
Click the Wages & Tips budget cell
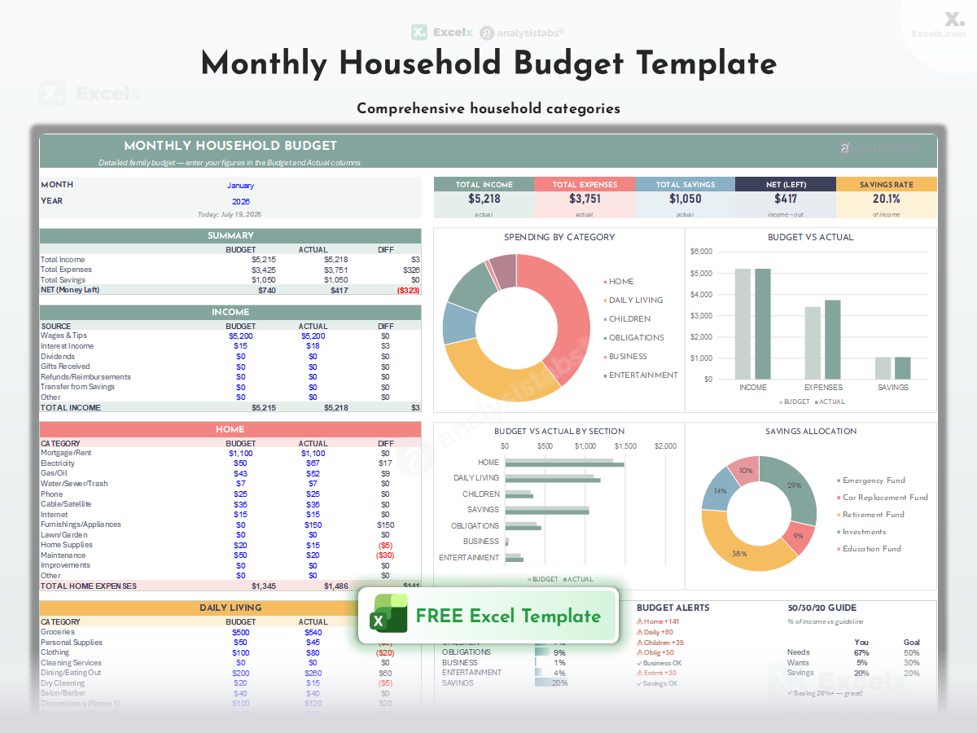tap(241, 336)
